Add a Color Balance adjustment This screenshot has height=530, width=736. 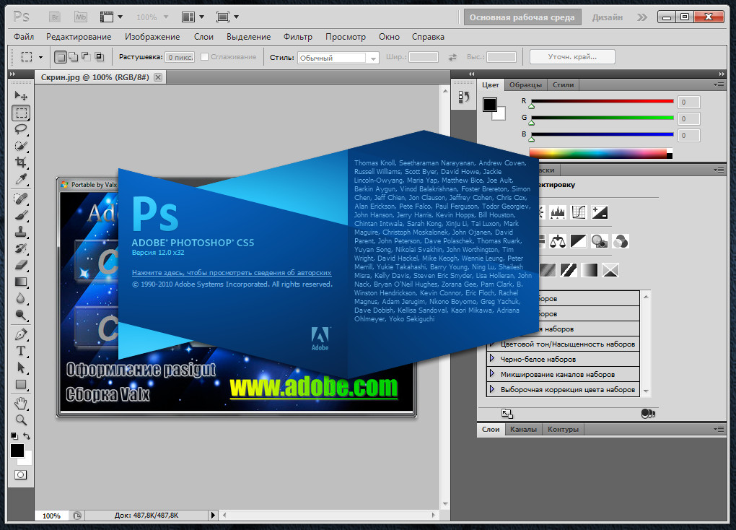[x=557, y=240]
